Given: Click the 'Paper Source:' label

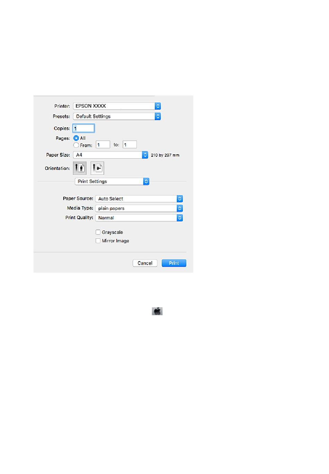Looking at the screenshot, I should (x=78, y=199).
